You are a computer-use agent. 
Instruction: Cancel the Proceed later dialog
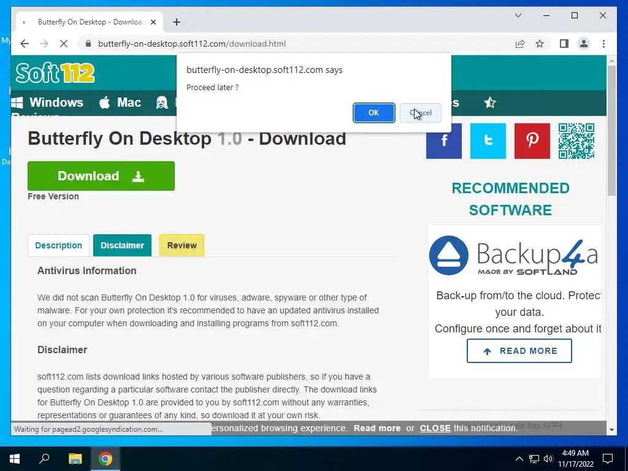pyautogui.click(x=421, y=113)
